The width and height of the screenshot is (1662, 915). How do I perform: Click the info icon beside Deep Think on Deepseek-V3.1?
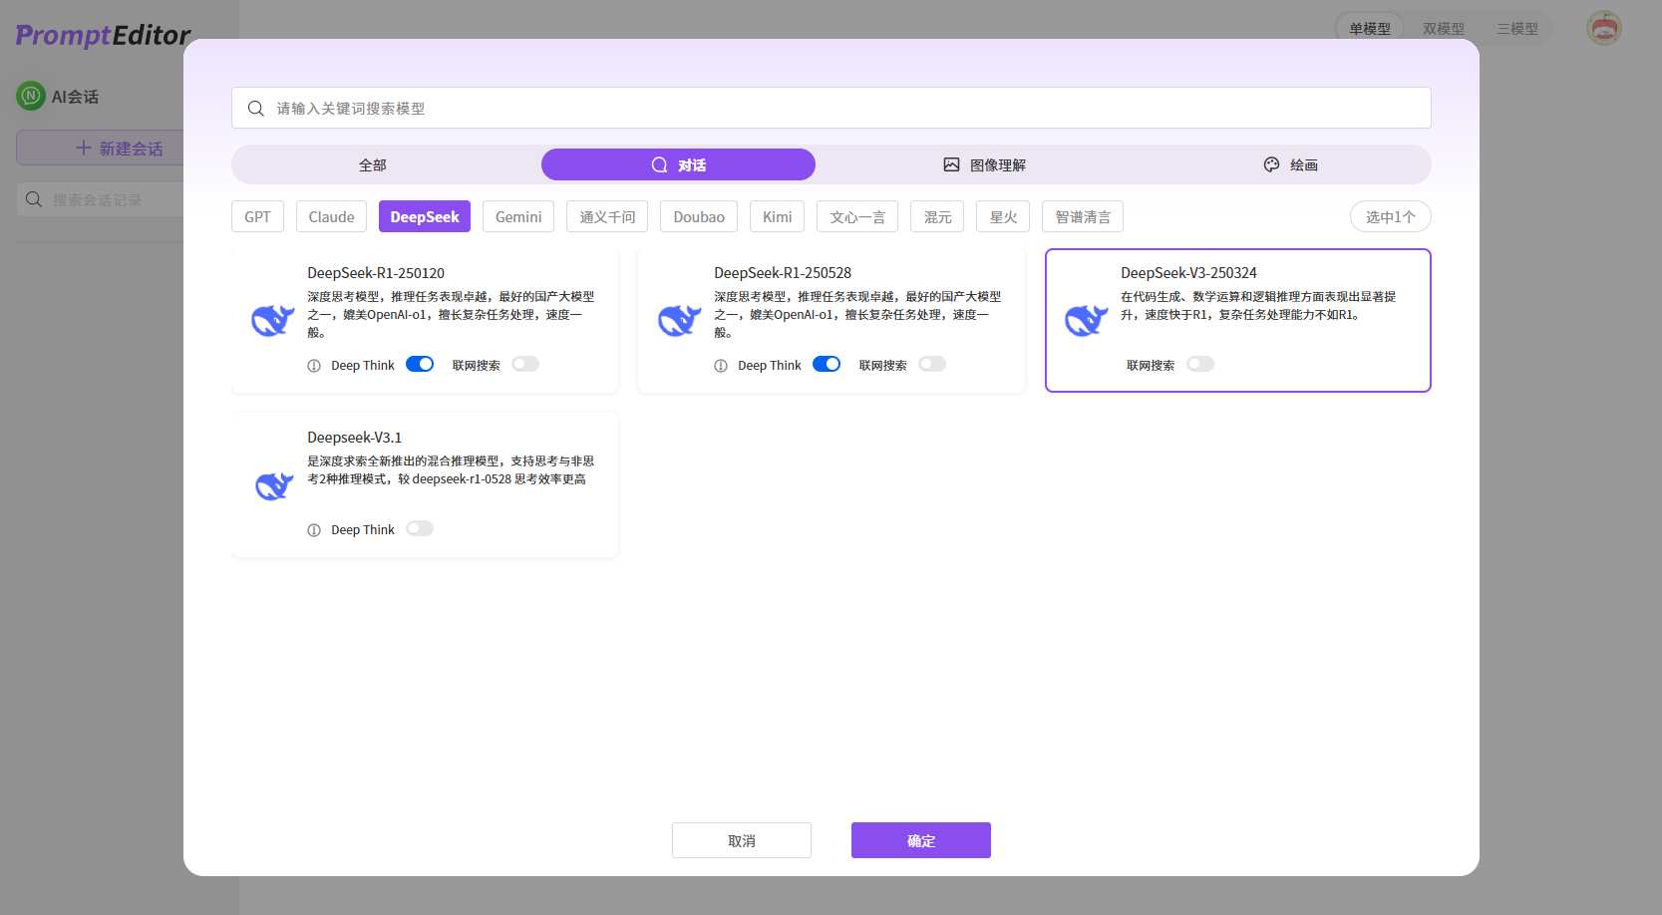coord(314,529)
